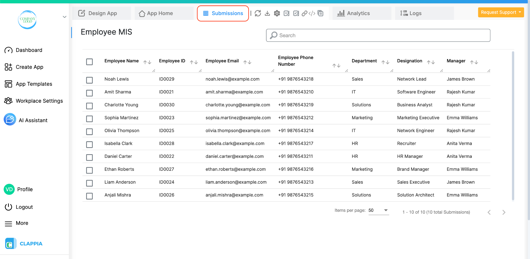This screenshot has width=530, height=259.
Task: Click the Create App grid-plus icon
Action: 9,67
